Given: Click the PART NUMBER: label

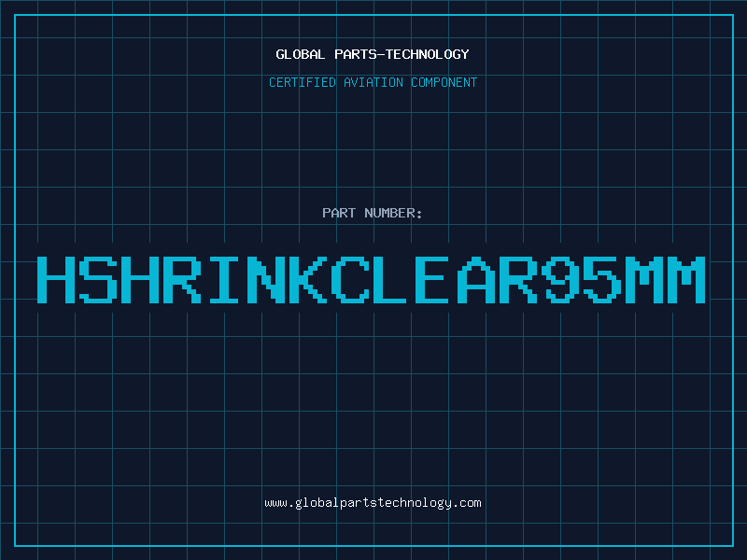Looking at the screenshot, I should click(373, 213).
